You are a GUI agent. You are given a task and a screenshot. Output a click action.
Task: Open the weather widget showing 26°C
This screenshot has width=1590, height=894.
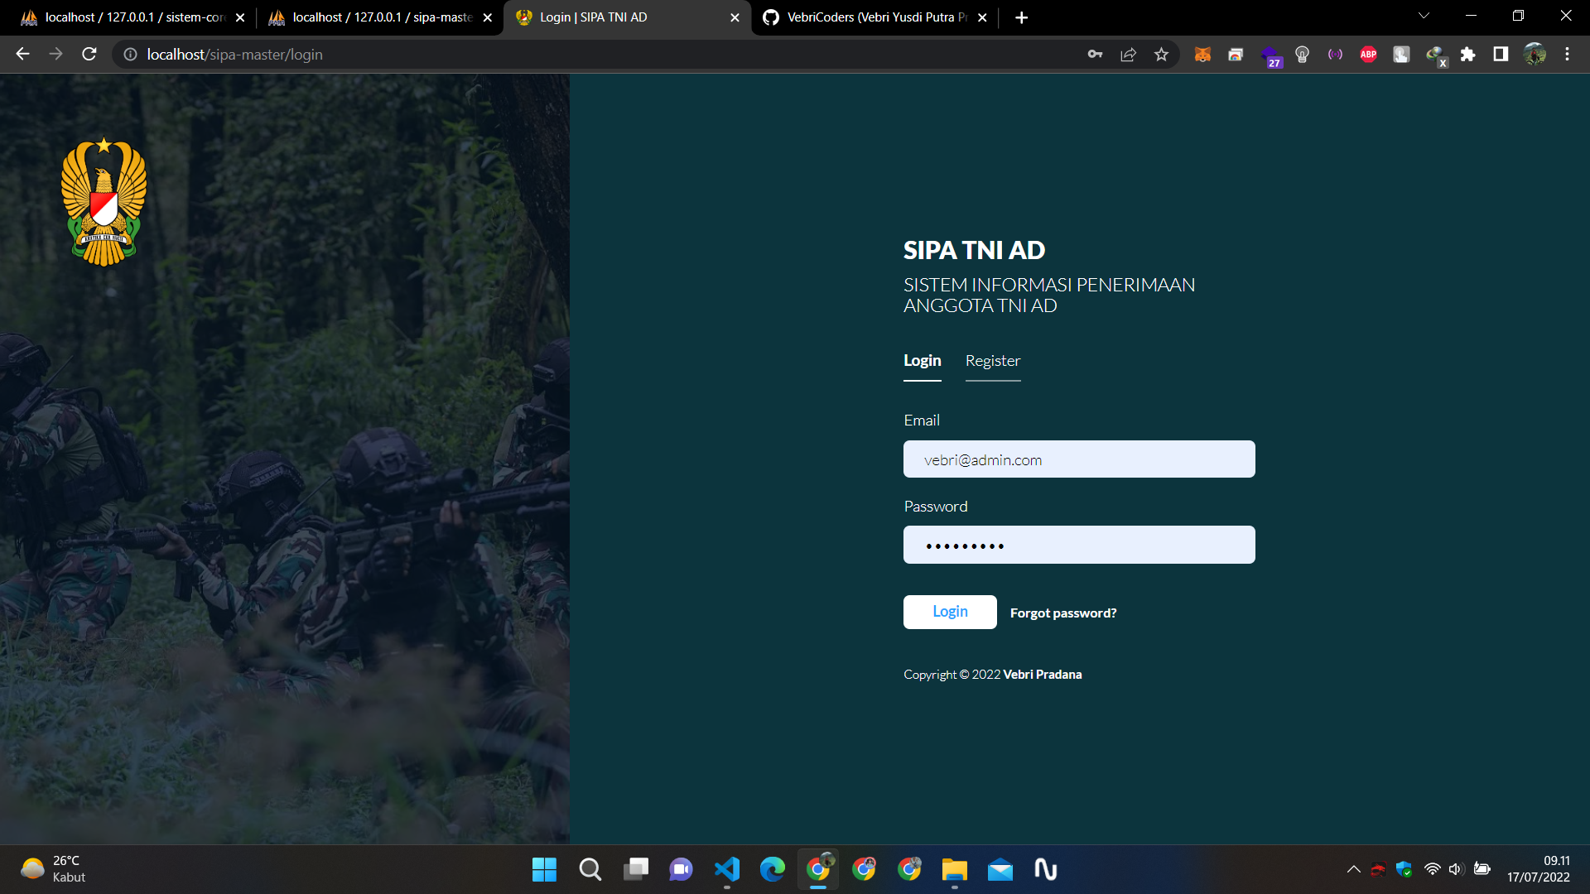click(x=53, y=869)
